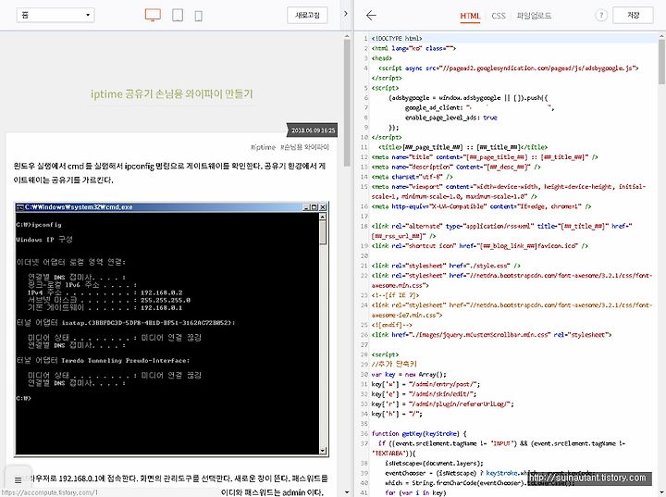
Task: Click the cmd.exe ipconfig screenshot image
Action: 172,329
